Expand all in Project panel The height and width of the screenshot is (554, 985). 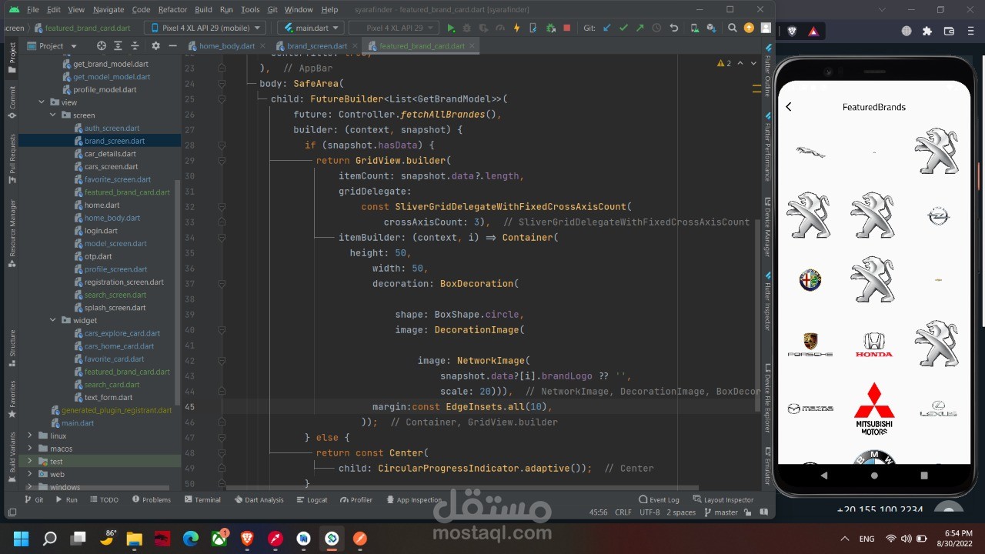118,45
